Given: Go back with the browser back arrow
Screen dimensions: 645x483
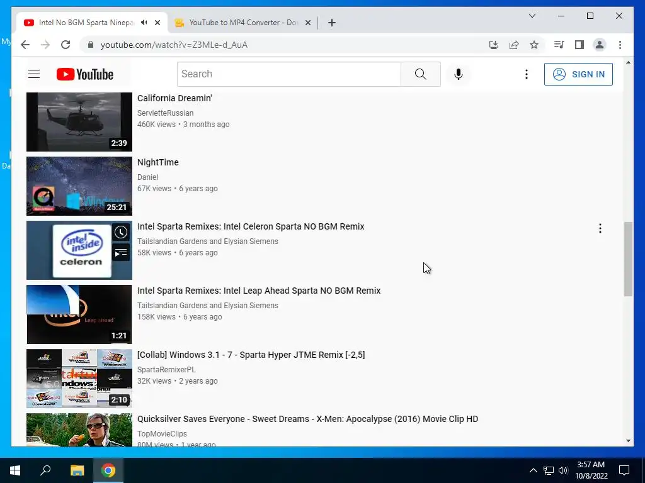Looking at the screenshot, I should pos(25,45).
